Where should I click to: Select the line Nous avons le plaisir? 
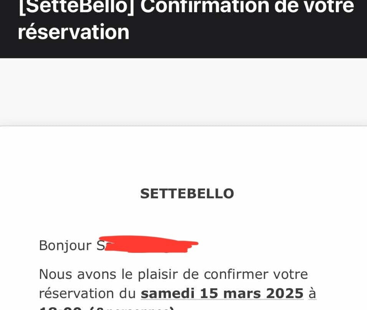(174, 274)
